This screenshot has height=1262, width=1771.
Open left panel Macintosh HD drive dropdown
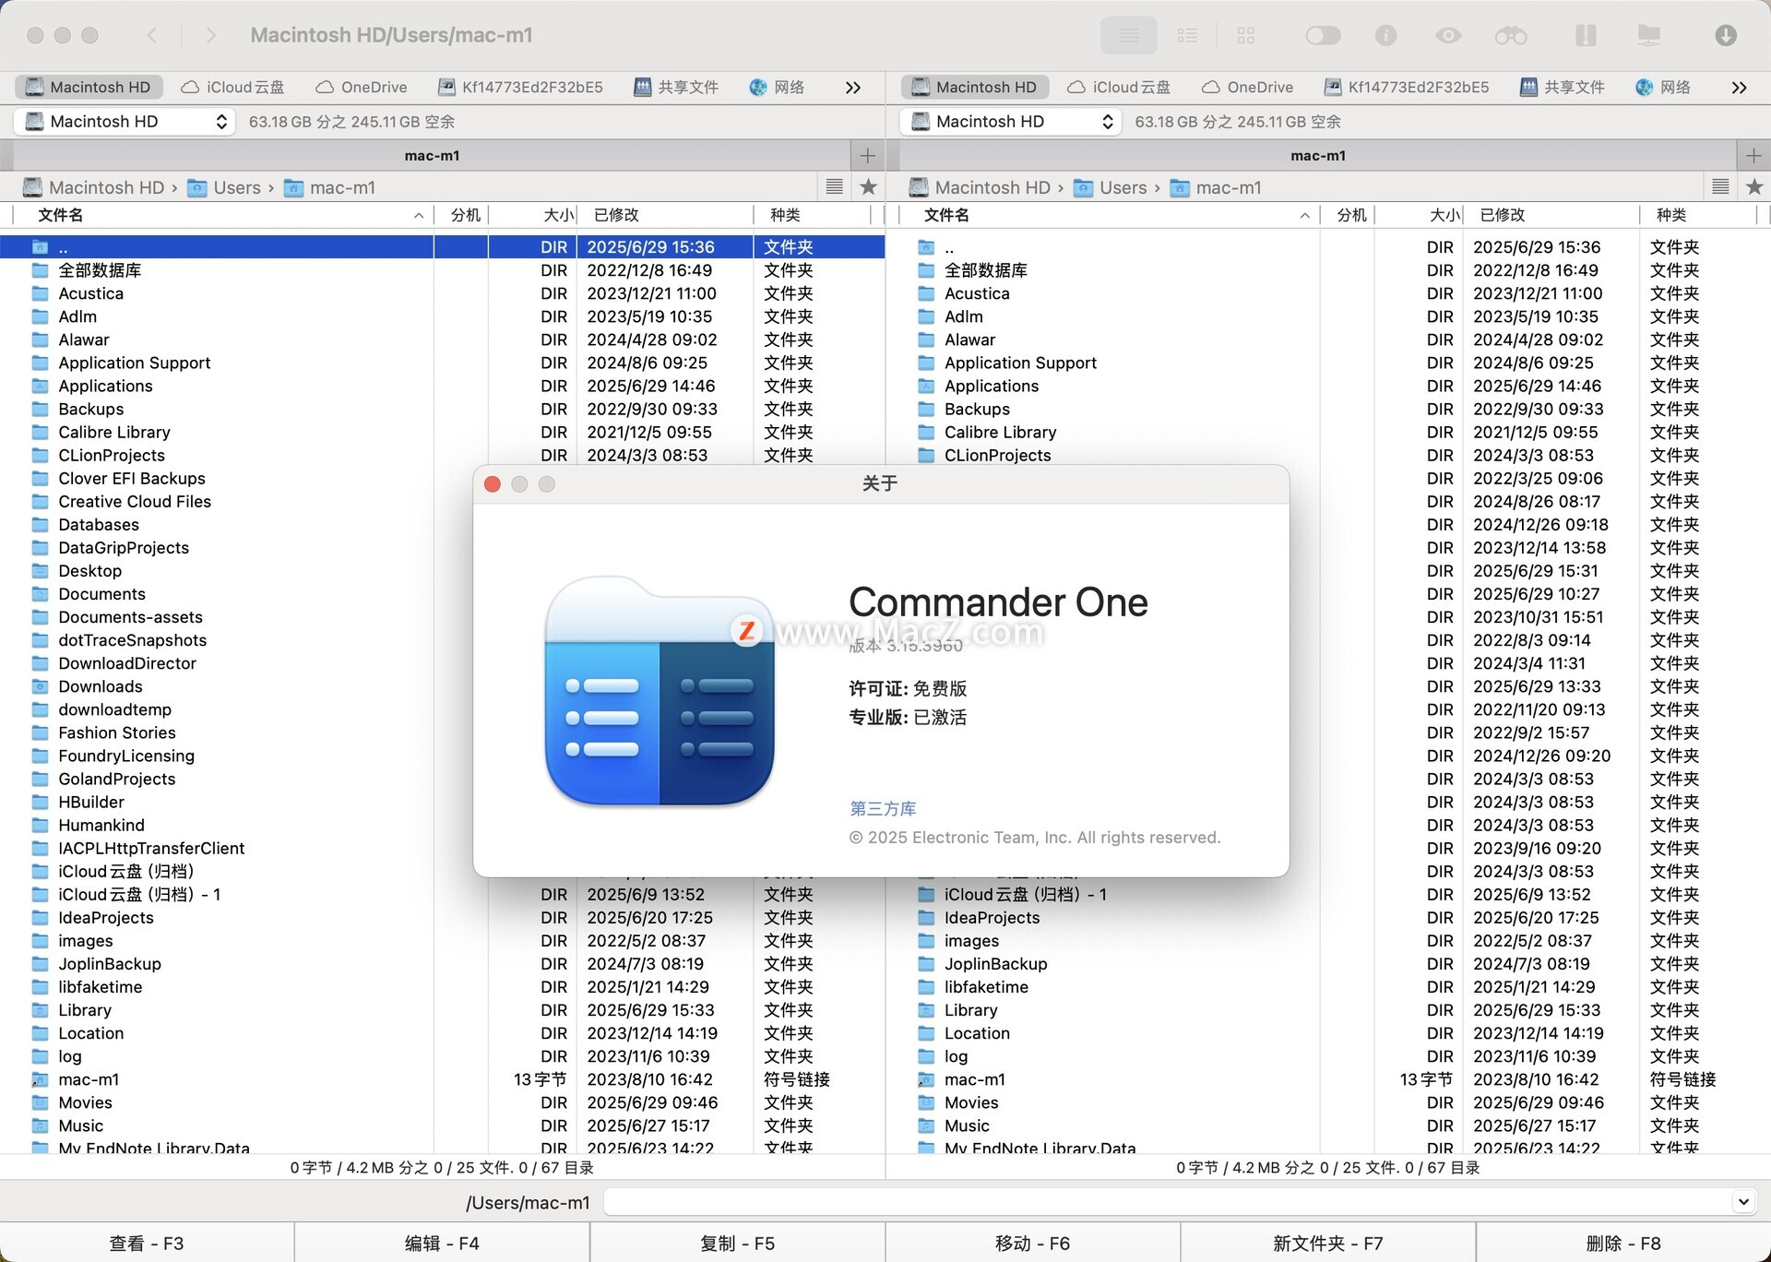coord(126,122)
